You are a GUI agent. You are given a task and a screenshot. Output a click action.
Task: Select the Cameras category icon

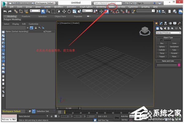(x=168, y=28)
